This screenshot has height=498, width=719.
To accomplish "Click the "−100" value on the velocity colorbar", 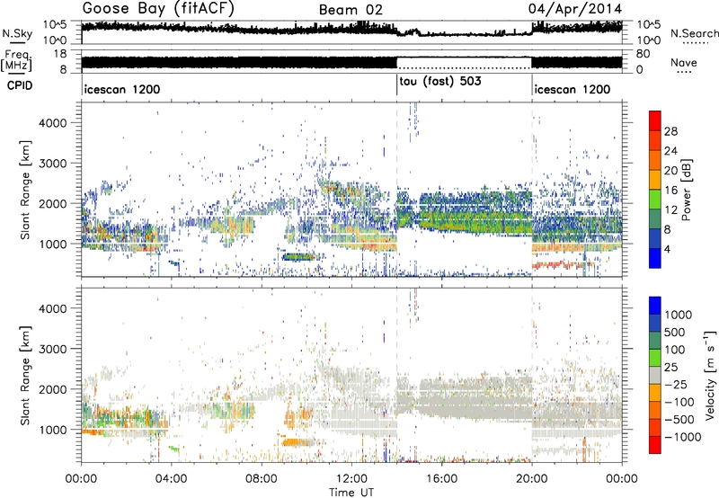I will (x=679, y=402).
